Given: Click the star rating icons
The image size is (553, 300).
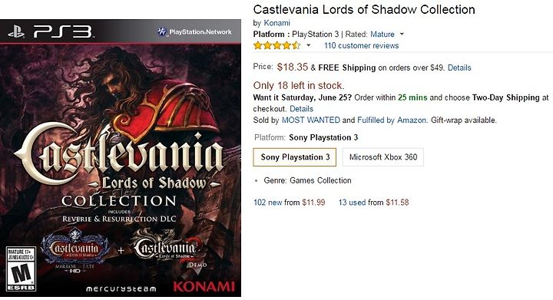Looking at the screenshot, I should [276, 45].
